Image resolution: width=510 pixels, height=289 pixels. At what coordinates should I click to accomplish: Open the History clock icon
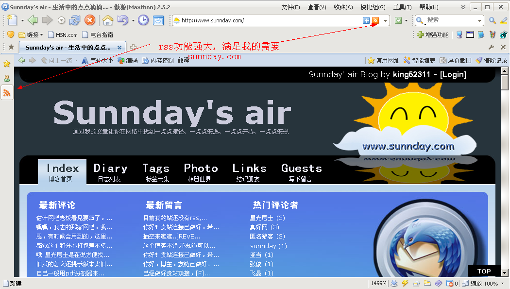click(143, 20)
